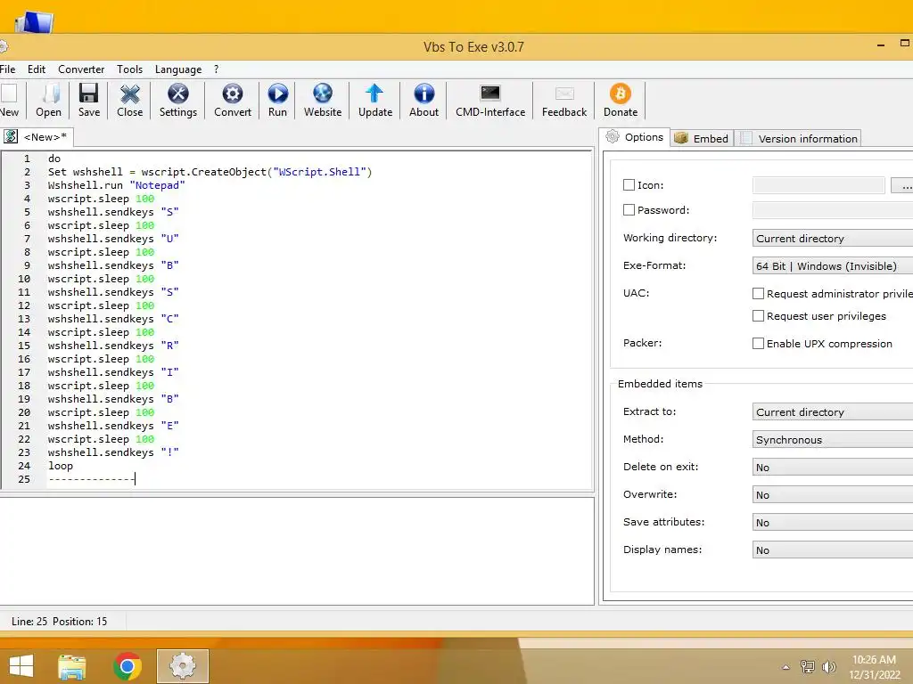Open the Display names dropdown
This screenshot has width=913, height=684.
[833, 550]
